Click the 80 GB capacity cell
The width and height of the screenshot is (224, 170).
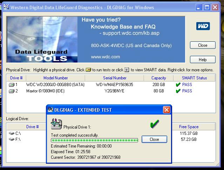[x=159, y=91]
